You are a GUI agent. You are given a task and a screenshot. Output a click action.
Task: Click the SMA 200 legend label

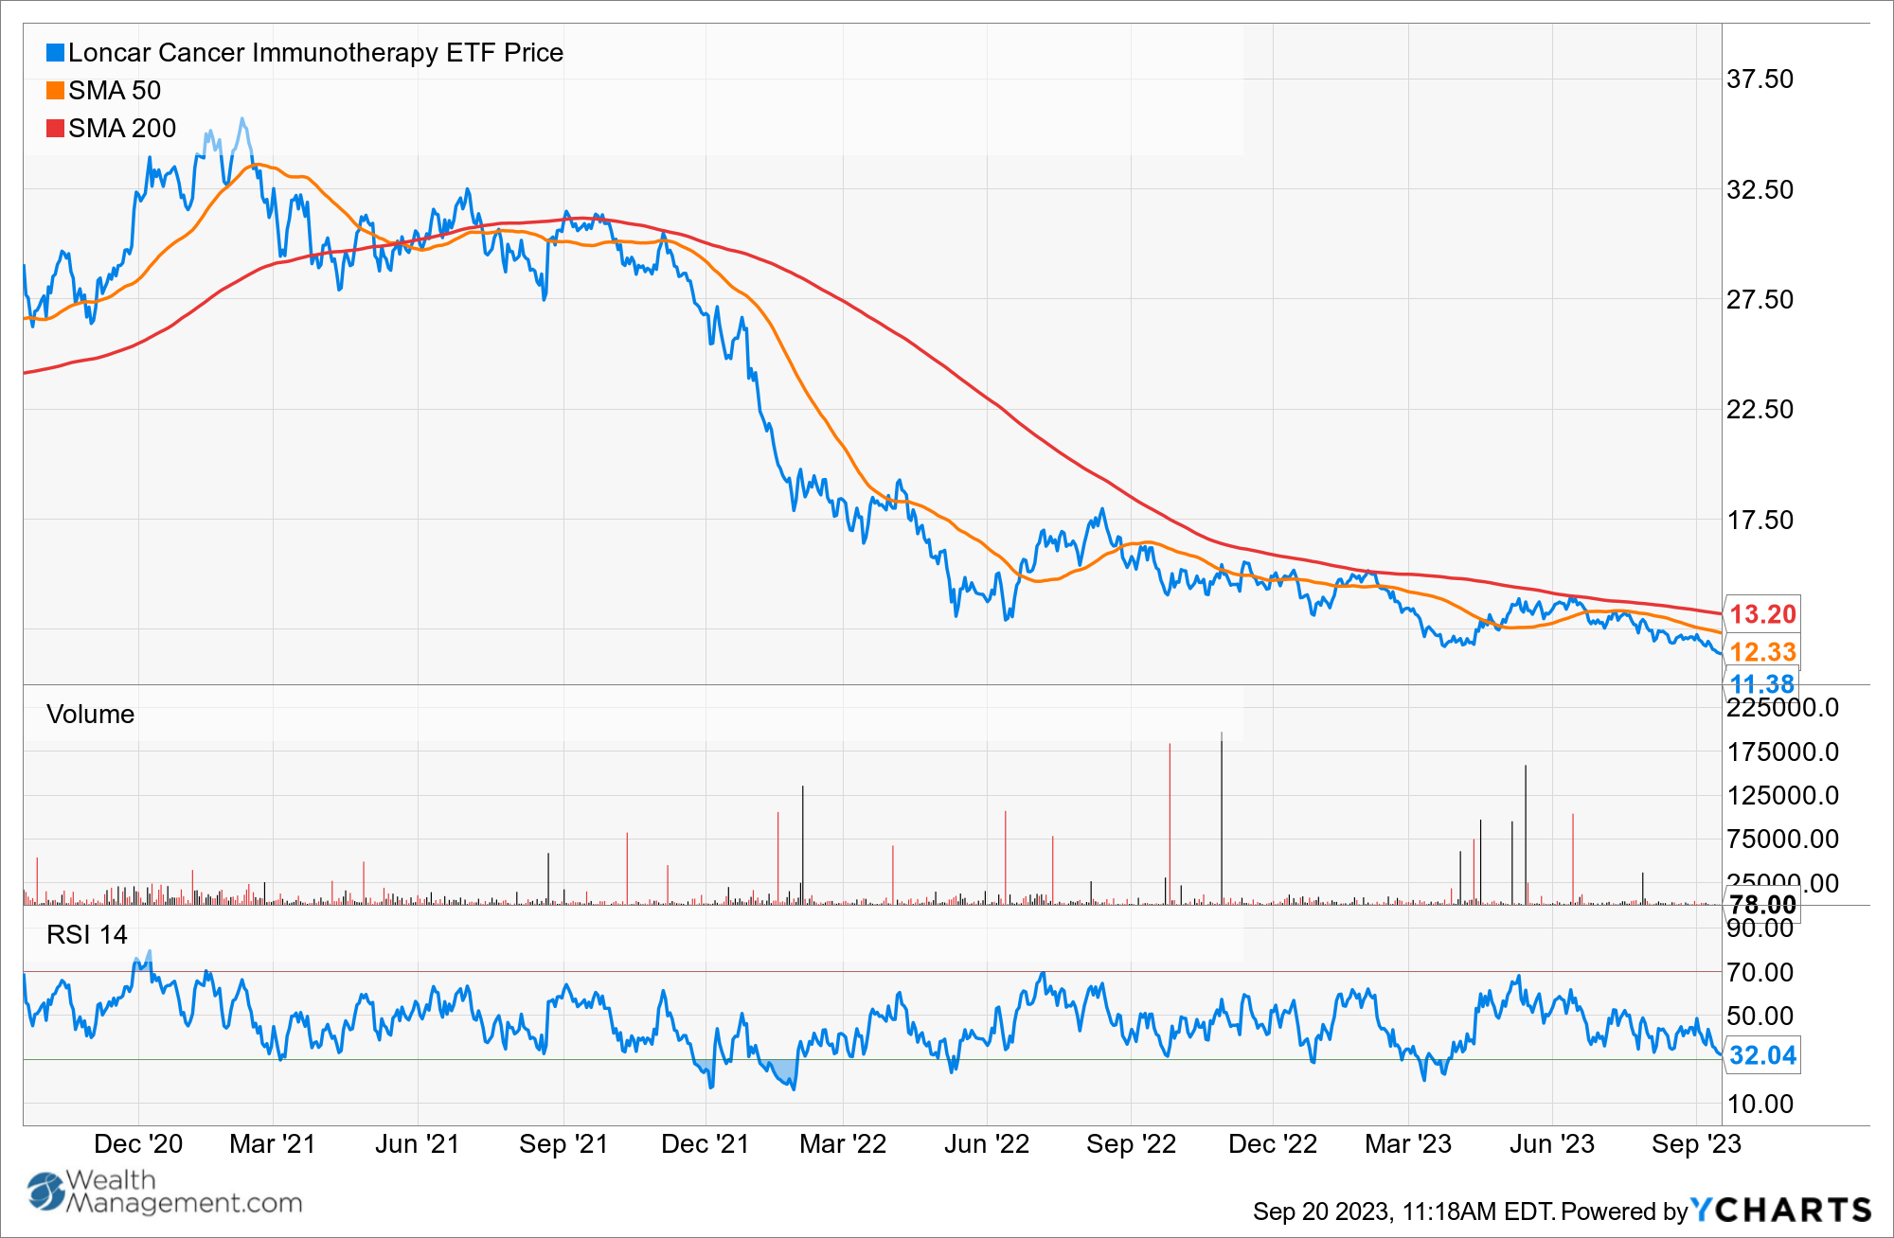tap(122, 129)
